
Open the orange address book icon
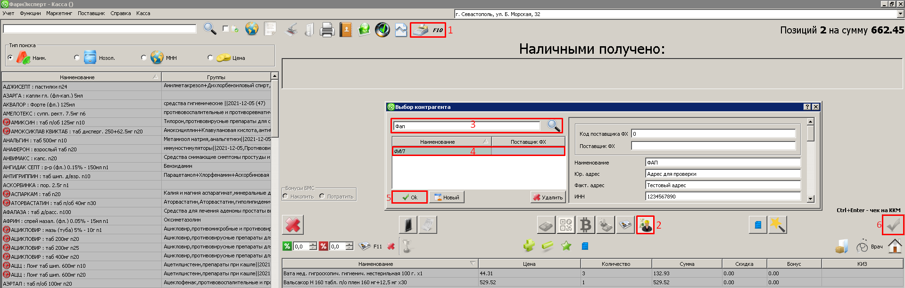[346, 30]
